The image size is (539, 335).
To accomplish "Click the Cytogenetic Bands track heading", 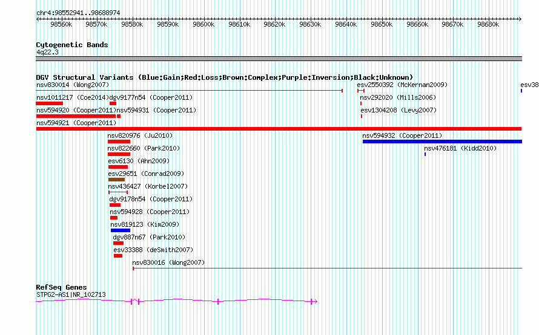I will pyautogui.click(x=72, y=45).
